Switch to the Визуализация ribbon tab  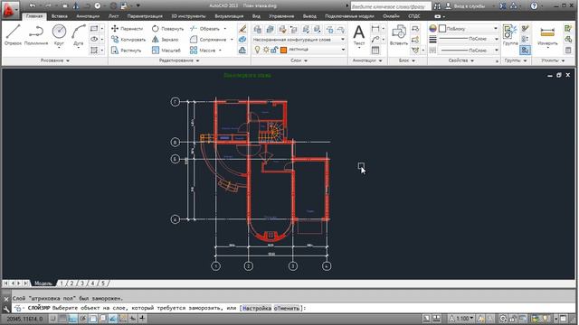pos(229,16)
